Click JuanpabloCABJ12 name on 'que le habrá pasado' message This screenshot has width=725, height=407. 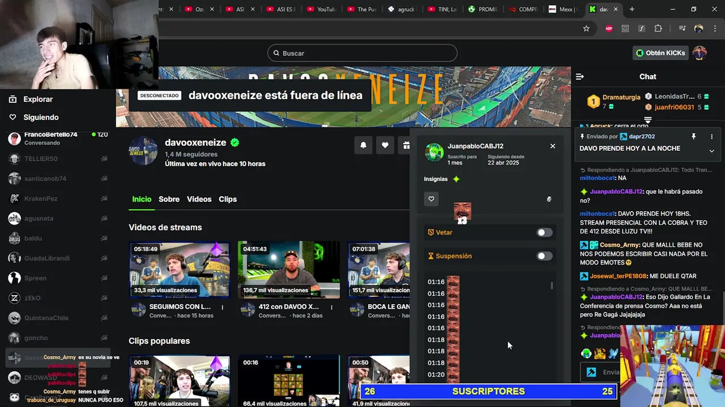[x=616, y=192]
